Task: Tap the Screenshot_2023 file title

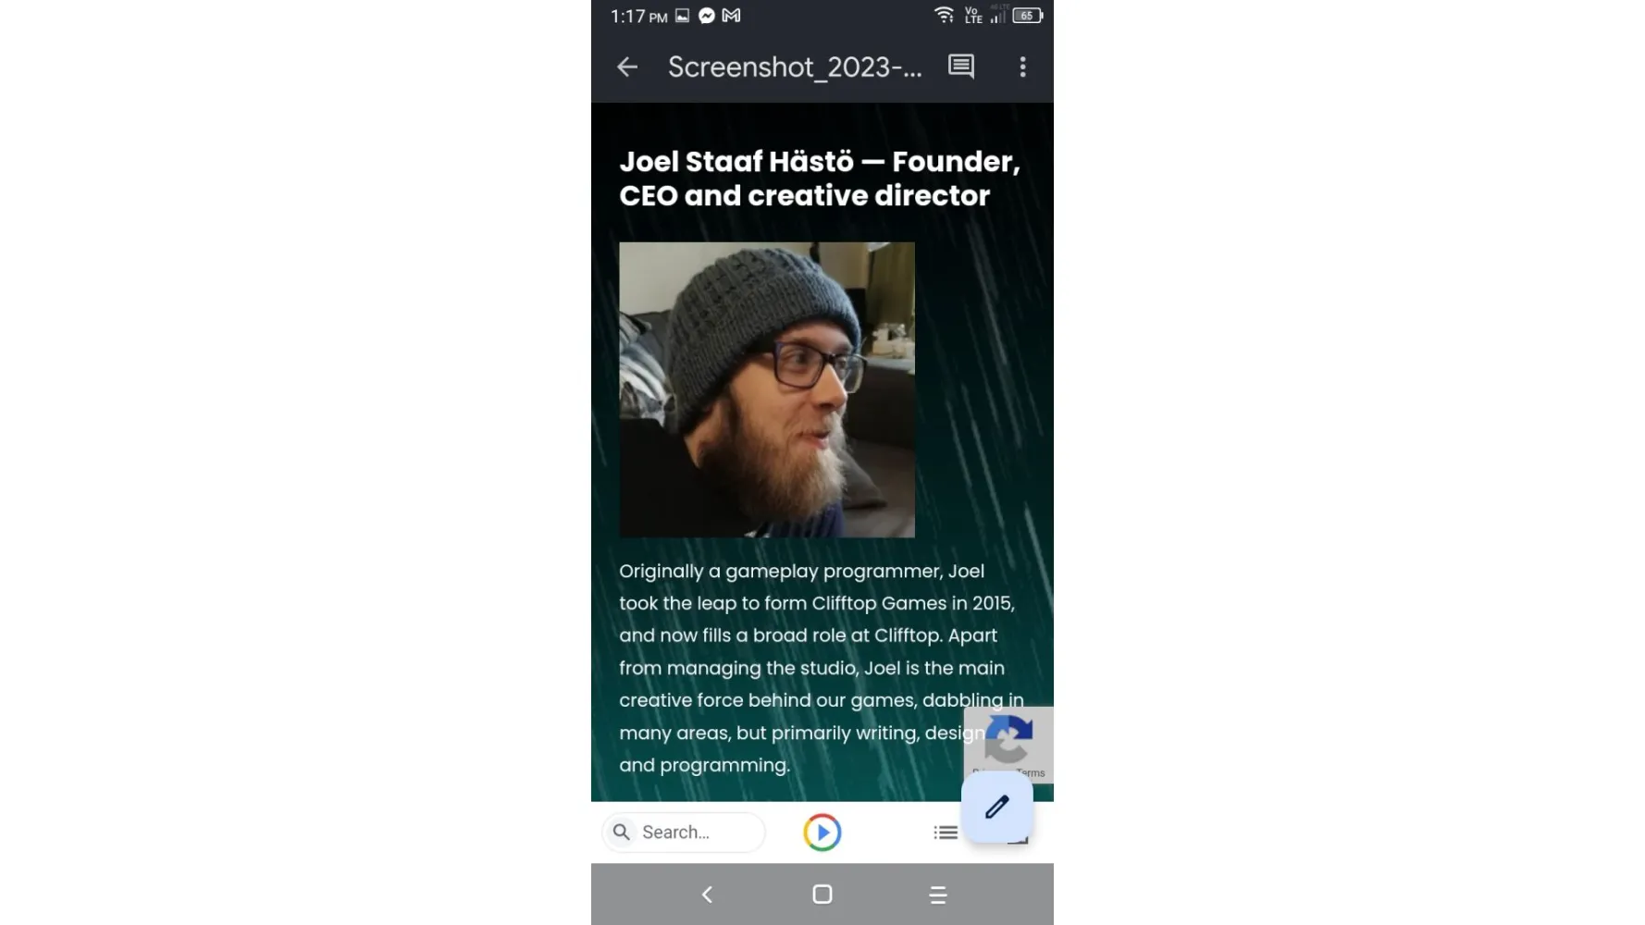Action: click(795, 67)
